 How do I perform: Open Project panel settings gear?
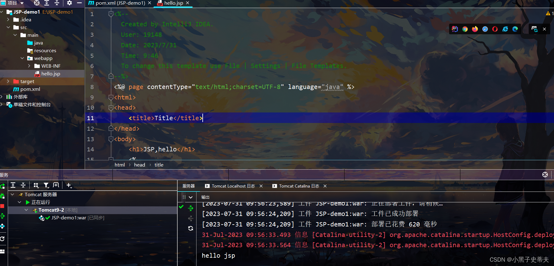pyautogui.click(x=70, y=3)
